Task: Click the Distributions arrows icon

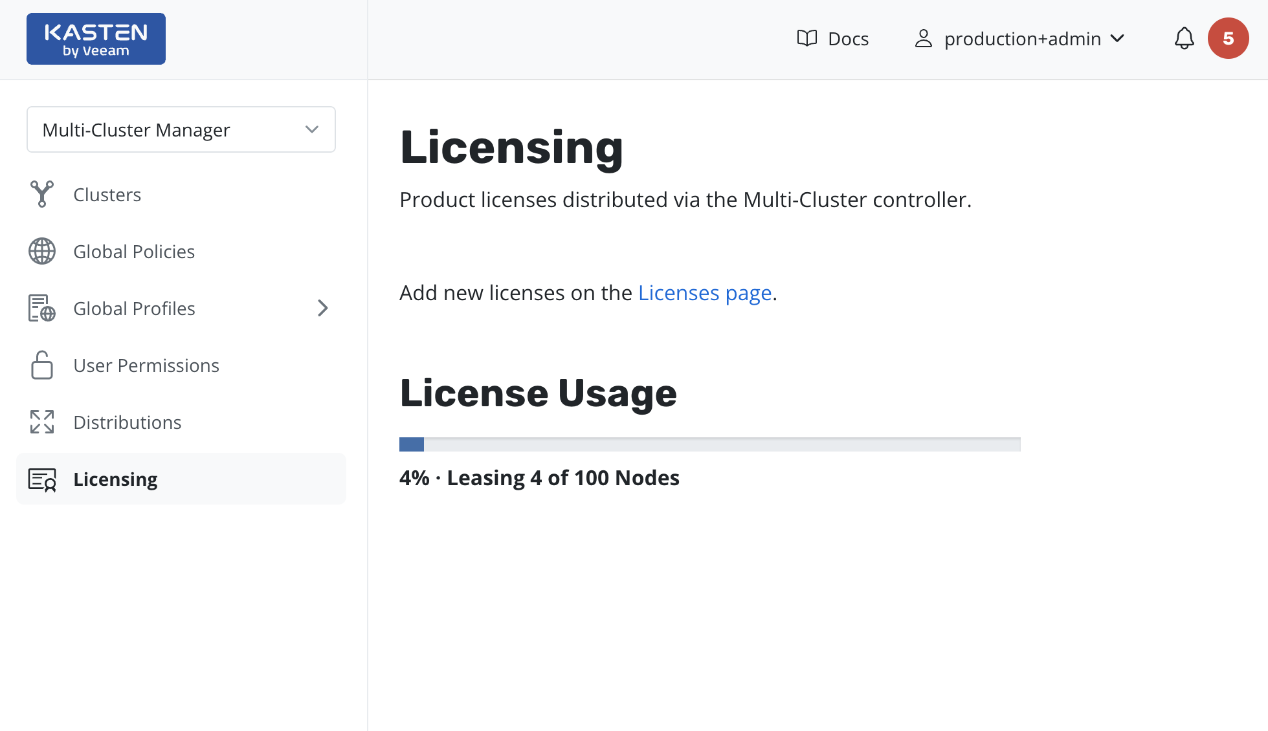Action: (x=42, y=422)
